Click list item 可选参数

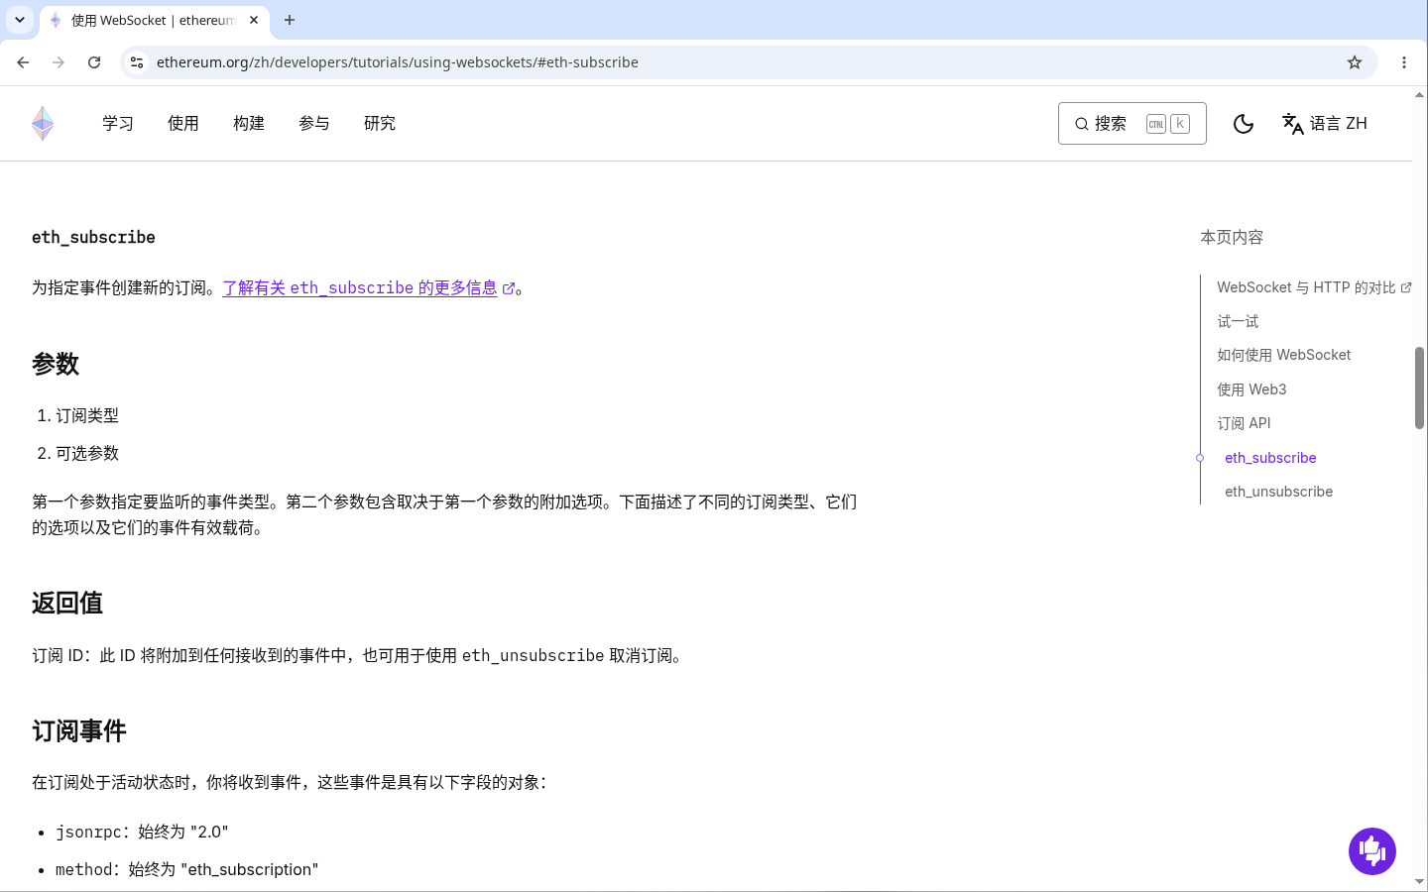[87, 453]
